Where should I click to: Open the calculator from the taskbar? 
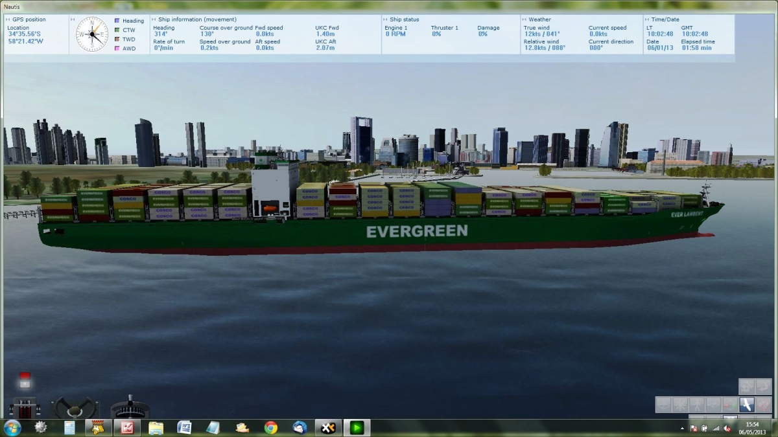69,427
